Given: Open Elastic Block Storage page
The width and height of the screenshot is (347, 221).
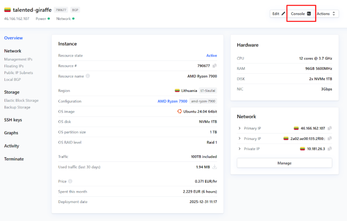Looking at the screenshot, I should 21,100.
